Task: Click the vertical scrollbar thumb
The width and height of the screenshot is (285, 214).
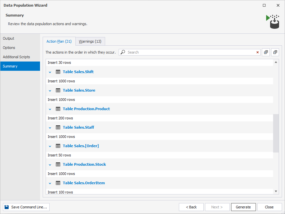Action: click(x=276, y=133)
